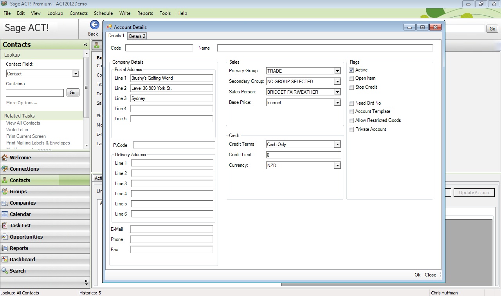Click the Contains search field

[35, 93]
